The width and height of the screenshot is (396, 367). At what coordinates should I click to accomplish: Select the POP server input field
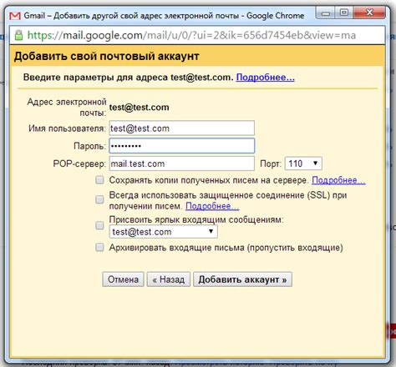point(182,163)
